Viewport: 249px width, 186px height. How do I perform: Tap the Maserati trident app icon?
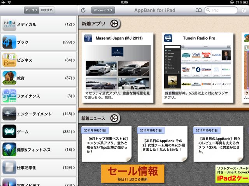click(x=88, y=38)
